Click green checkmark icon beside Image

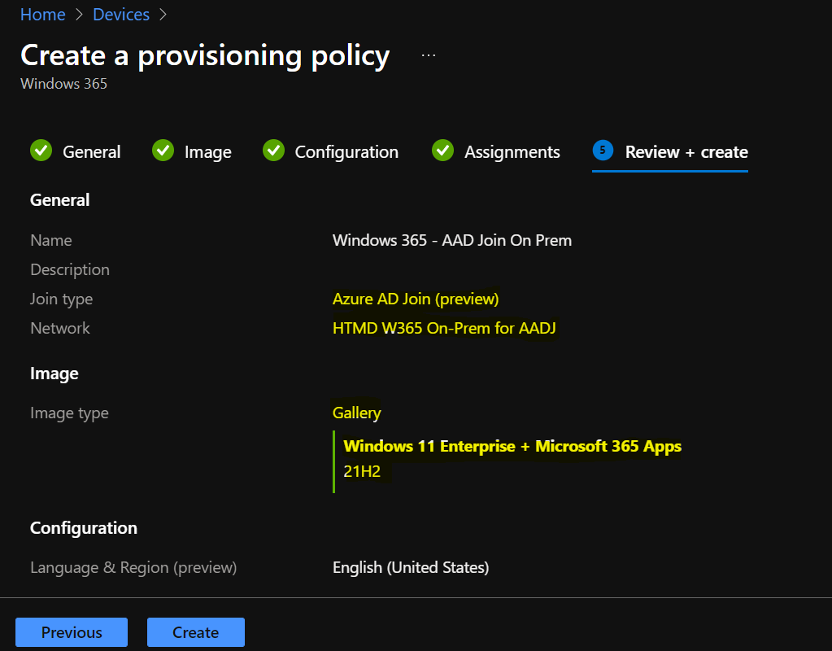tap(163, 151)
